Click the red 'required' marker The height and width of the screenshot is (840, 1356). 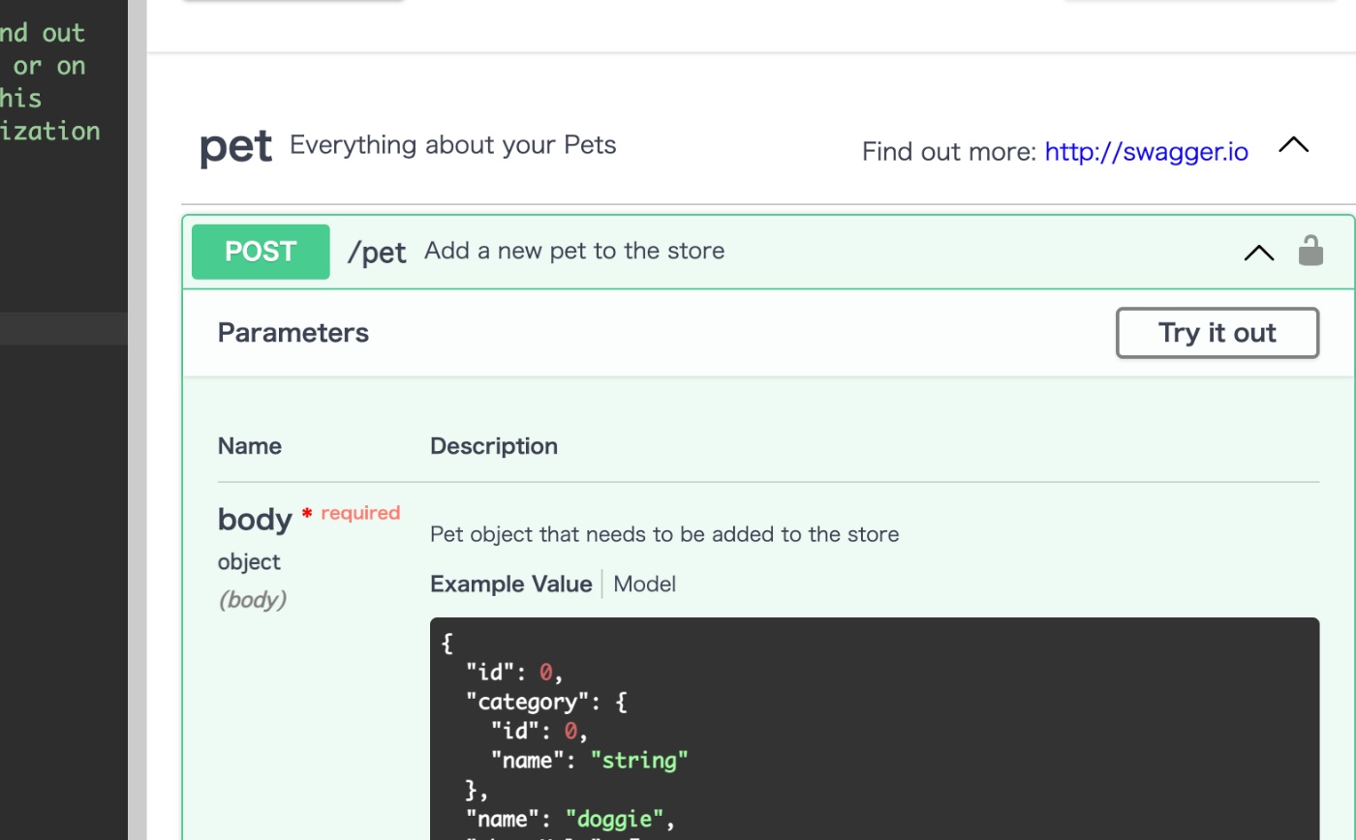pos(360,513)
